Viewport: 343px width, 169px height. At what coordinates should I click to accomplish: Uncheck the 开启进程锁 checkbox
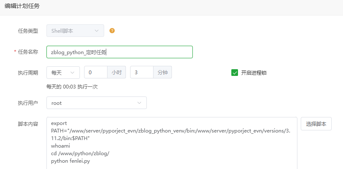coord(234,73)
